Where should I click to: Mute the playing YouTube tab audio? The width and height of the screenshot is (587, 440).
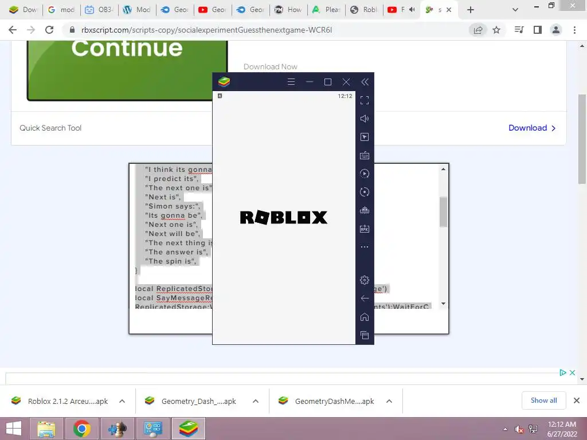[412, 10]
